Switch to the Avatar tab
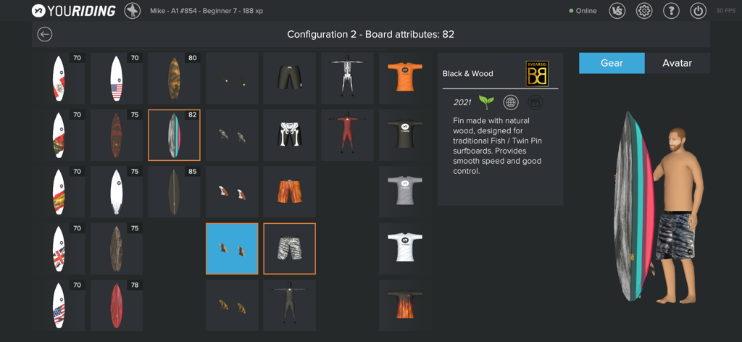The height and width of the screenshot is (342, 742). [678, 63]
